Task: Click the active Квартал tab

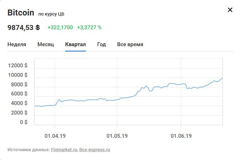Action: [x=75, y=44]
